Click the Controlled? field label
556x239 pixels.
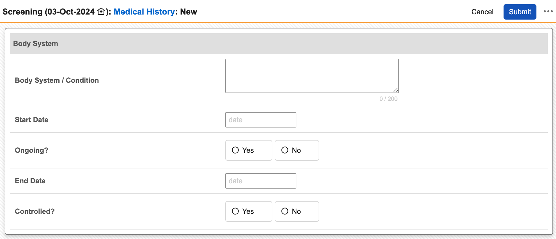pyautogui.click(x=35, y=211)
